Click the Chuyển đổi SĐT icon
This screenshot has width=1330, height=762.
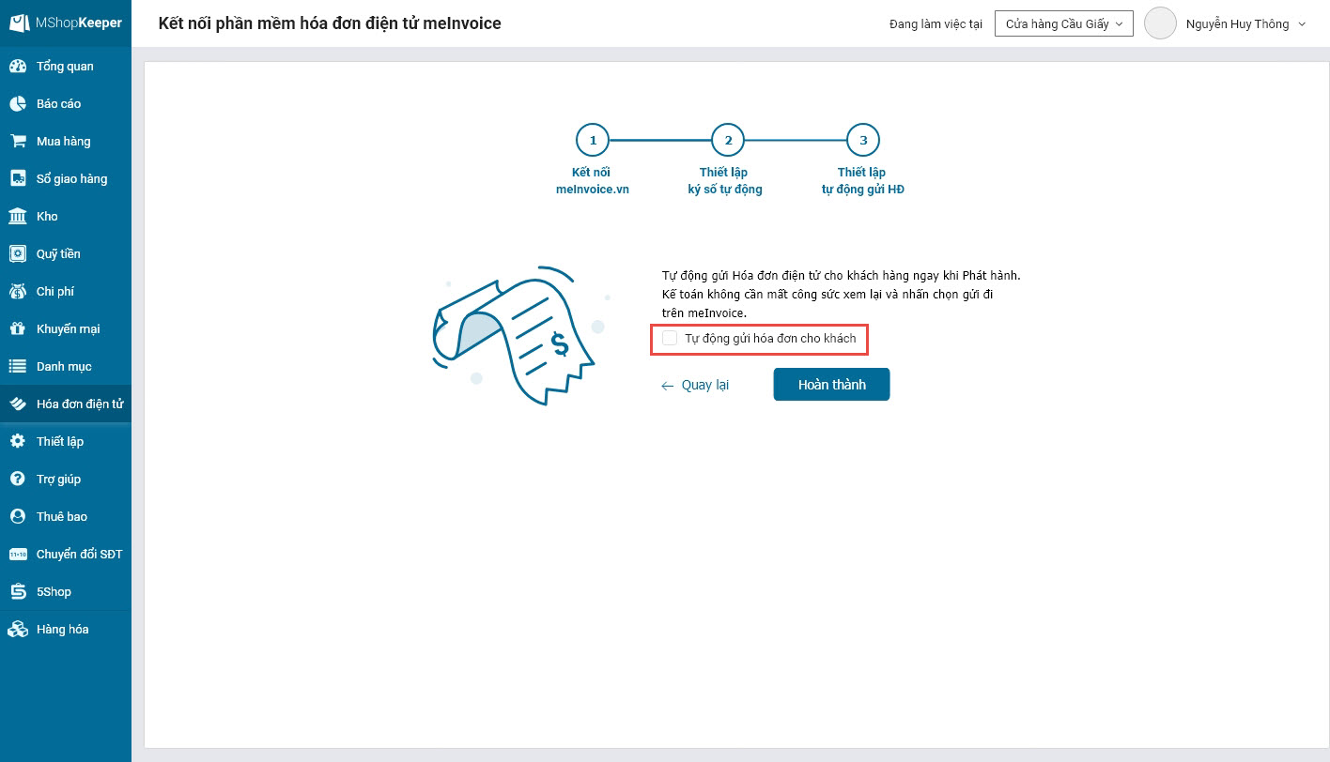pyautogui.click(x=18, y=555)
